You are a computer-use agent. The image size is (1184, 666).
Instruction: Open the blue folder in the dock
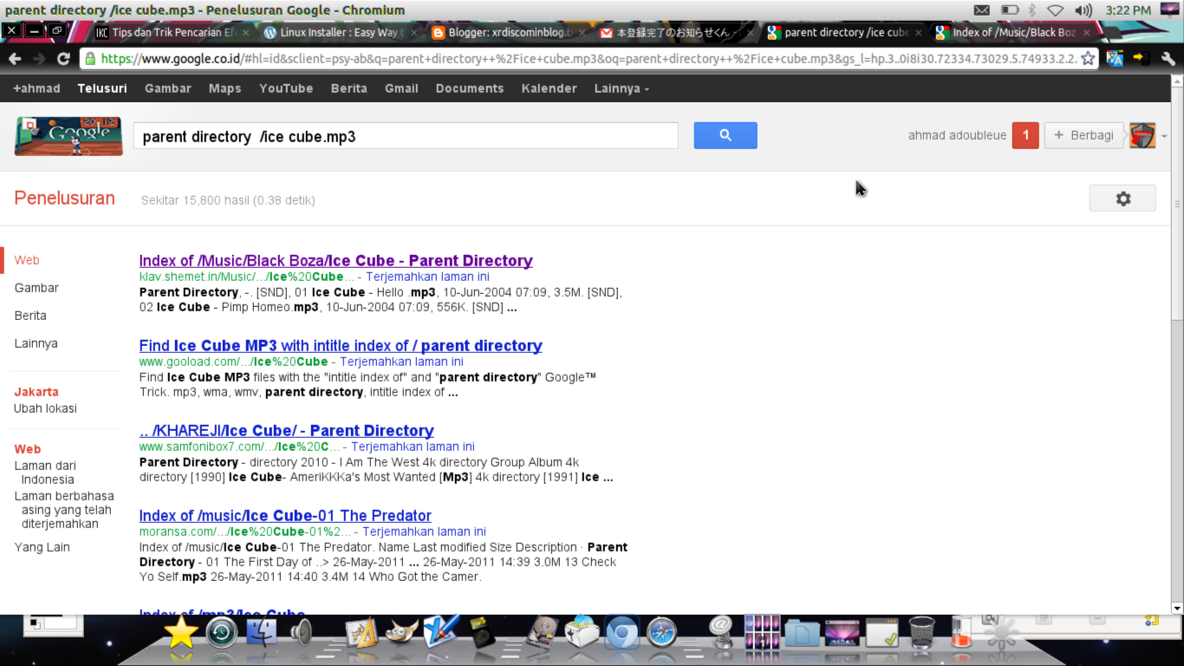[x=802, y=634]
